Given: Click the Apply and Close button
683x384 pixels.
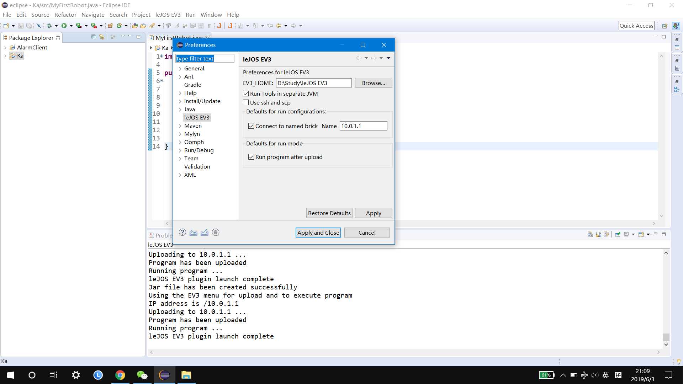Looking at the screenshot, I should [x=318, y=233].
